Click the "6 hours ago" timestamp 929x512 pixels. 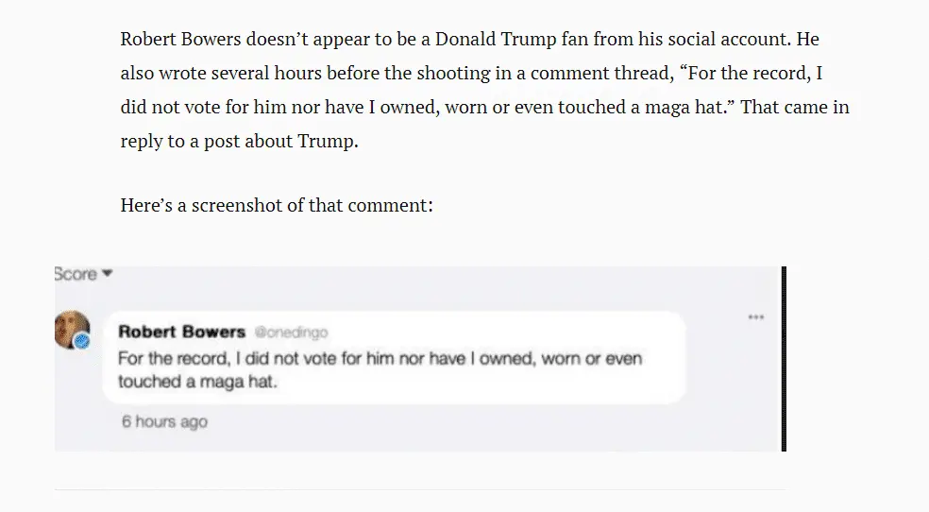[164, 421]
